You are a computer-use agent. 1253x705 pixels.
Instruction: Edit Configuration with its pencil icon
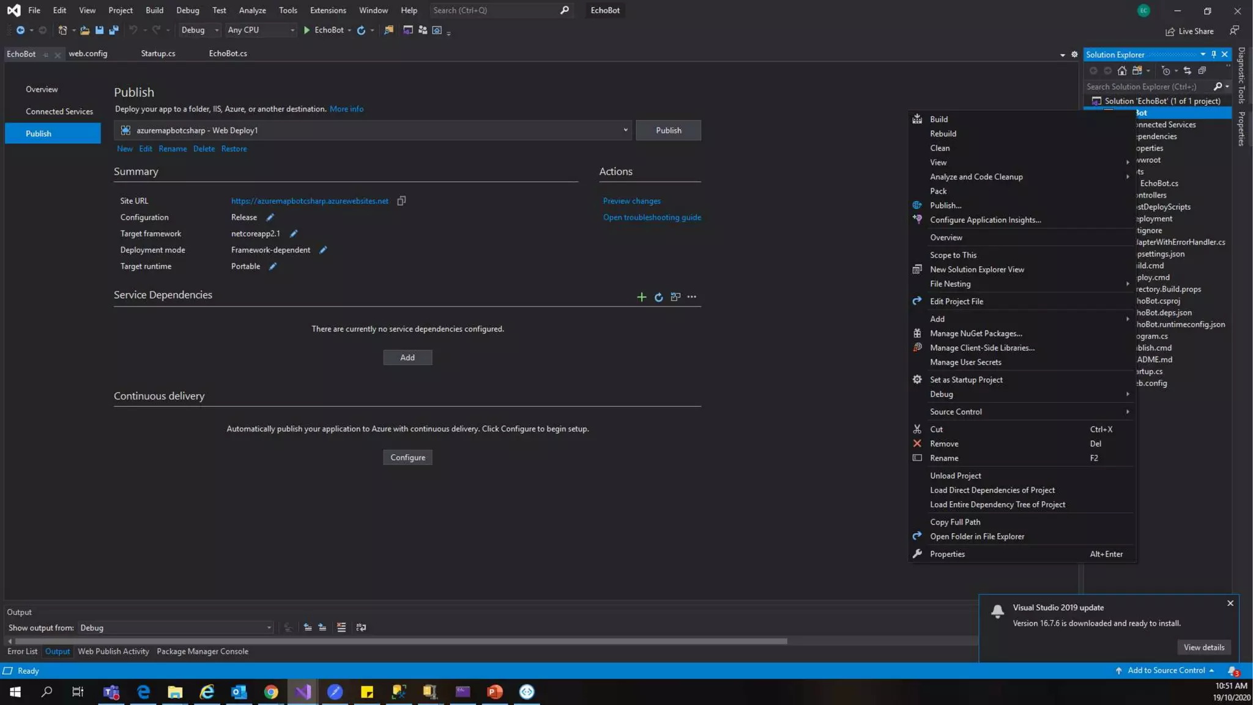[270, 217]
